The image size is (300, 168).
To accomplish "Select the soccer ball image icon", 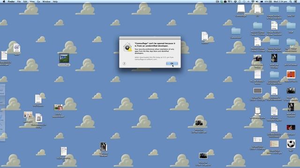I will coord(291,144).
